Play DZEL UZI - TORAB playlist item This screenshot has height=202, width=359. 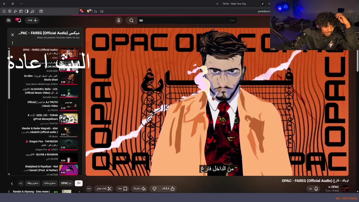point(45,119)
